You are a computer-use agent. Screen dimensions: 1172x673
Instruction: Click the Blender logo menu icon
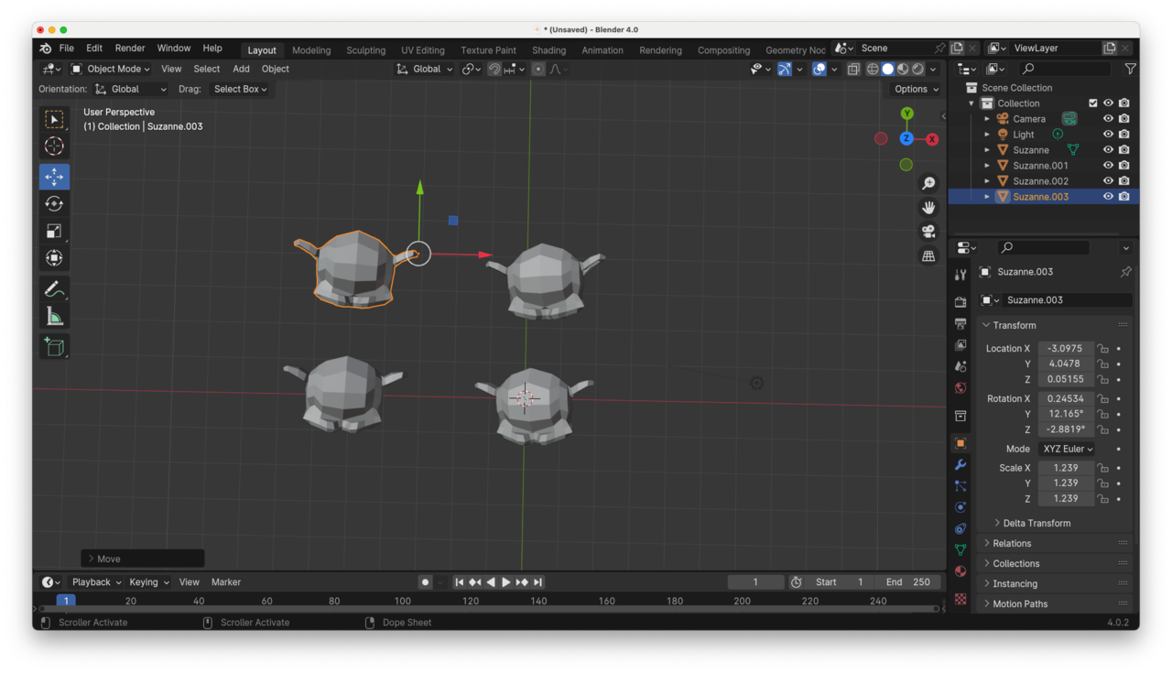pyautogui.click(x=46, y=49)
